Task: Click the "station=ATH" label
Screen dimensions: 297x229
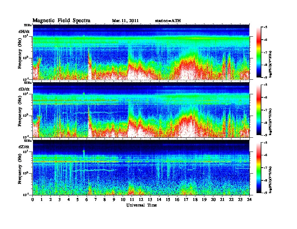Action: 168,21
